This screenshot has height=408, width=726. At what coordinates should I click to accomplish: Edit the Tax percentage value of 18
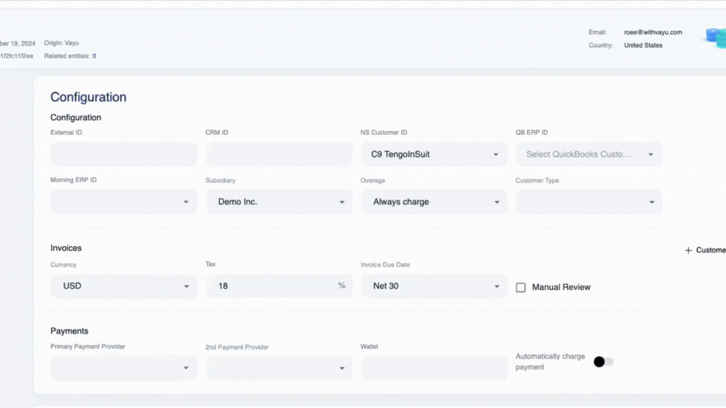click(x=271, y=286)
